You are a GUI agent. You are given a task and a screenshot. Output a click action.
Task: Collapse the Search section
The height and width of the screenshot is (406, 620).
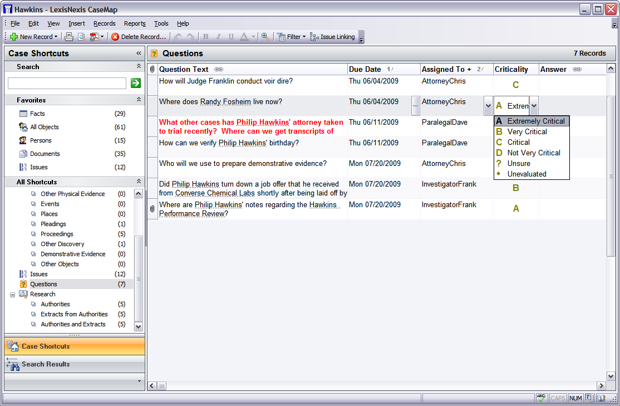(139, 66)
